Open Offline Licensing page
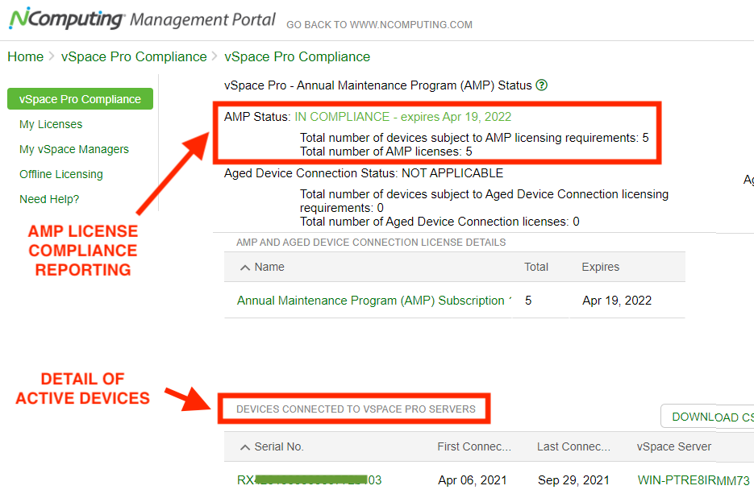754x494 pixels. click(x=61, y=174)
